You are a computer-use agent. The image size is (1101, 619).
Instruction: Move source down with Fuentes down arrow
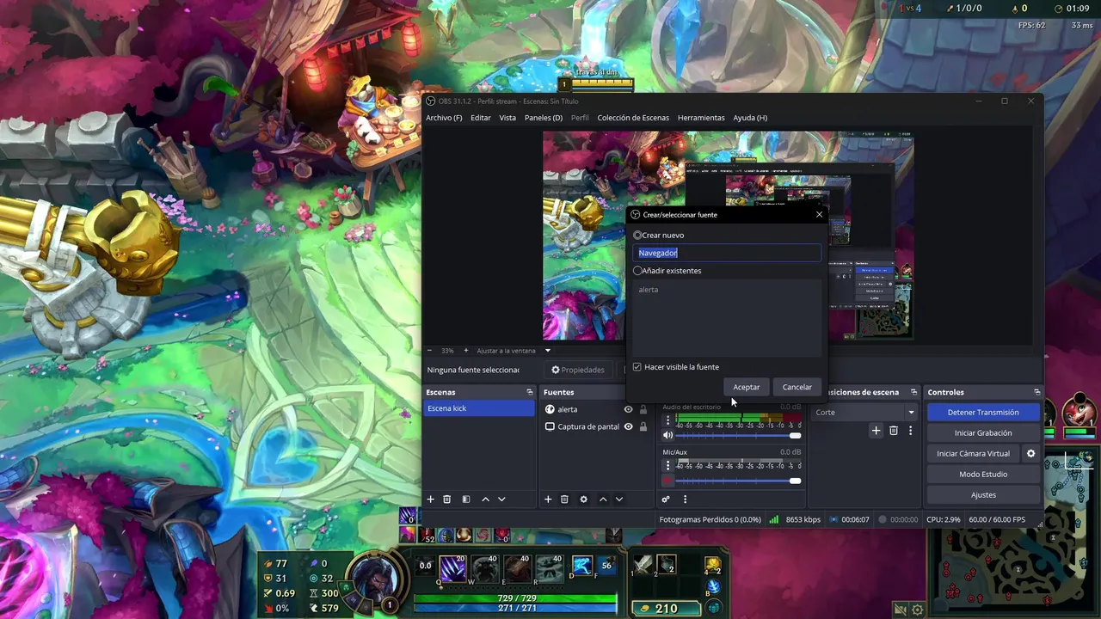click(618, 499)
